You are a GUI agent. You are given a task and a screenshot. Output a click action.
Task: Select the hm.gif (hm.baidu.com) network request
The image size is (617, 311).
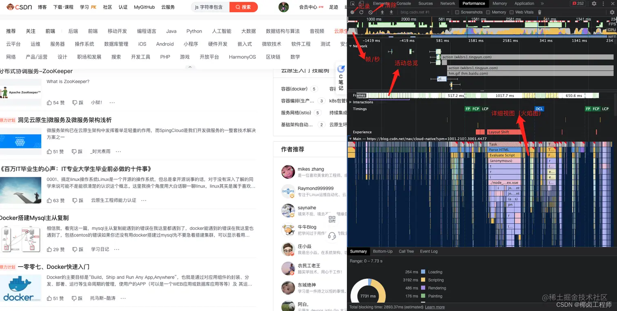click(530, 74)
